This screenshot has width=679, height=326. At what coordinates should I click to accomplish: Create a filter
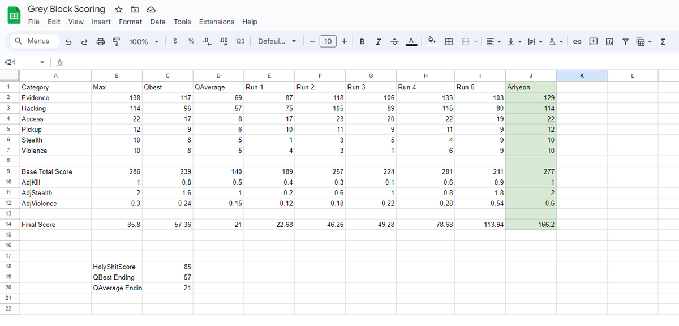point(625,41)
